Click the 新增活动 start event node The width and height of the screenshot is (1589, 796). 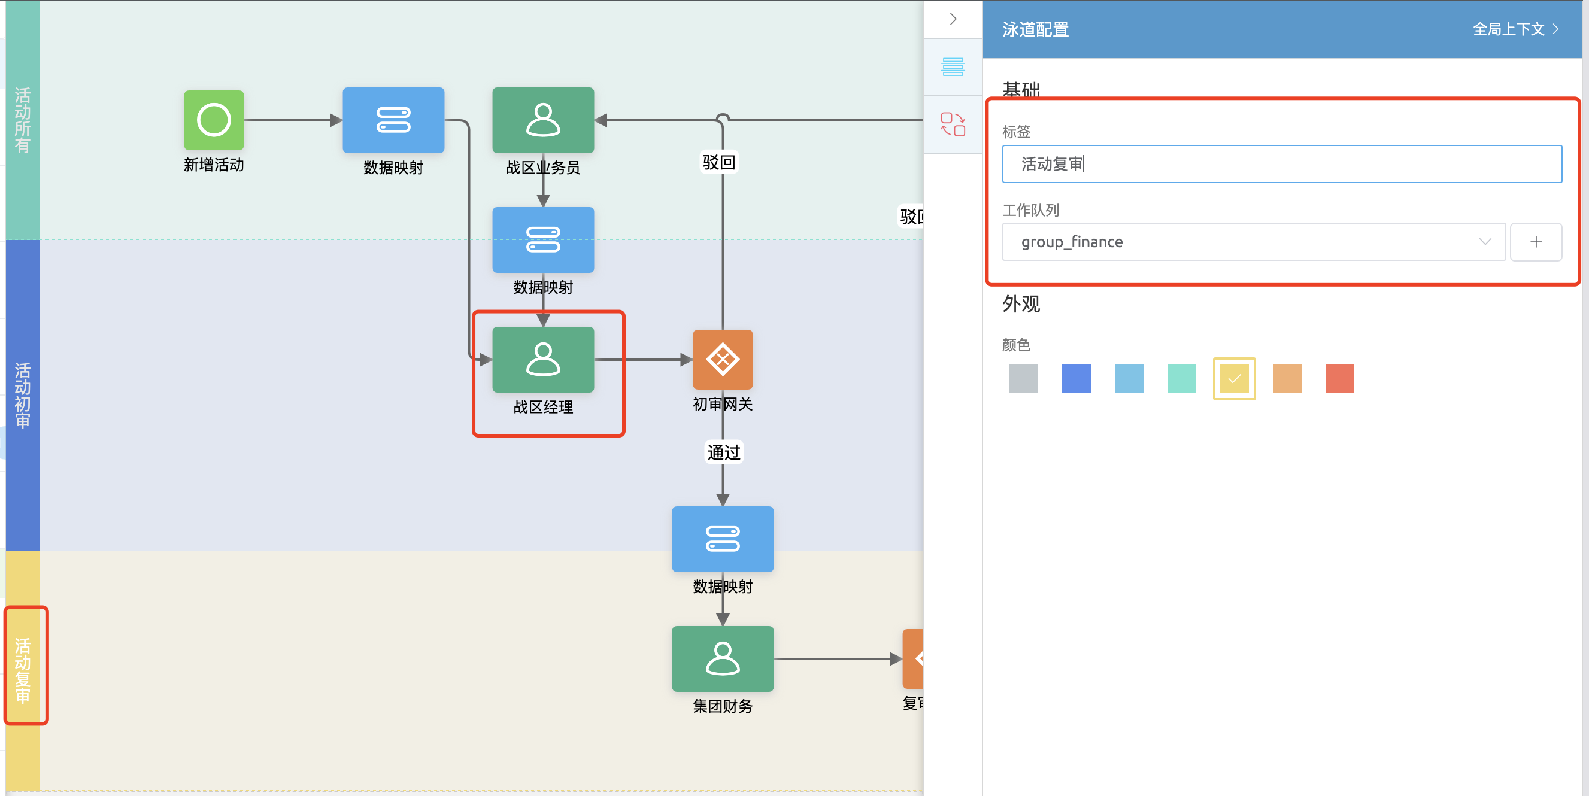(x=213, y=120)
